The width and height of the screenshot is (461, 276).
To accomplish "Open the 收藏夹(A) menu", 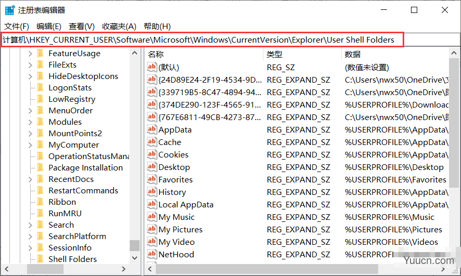I will (x=119, y=27).
